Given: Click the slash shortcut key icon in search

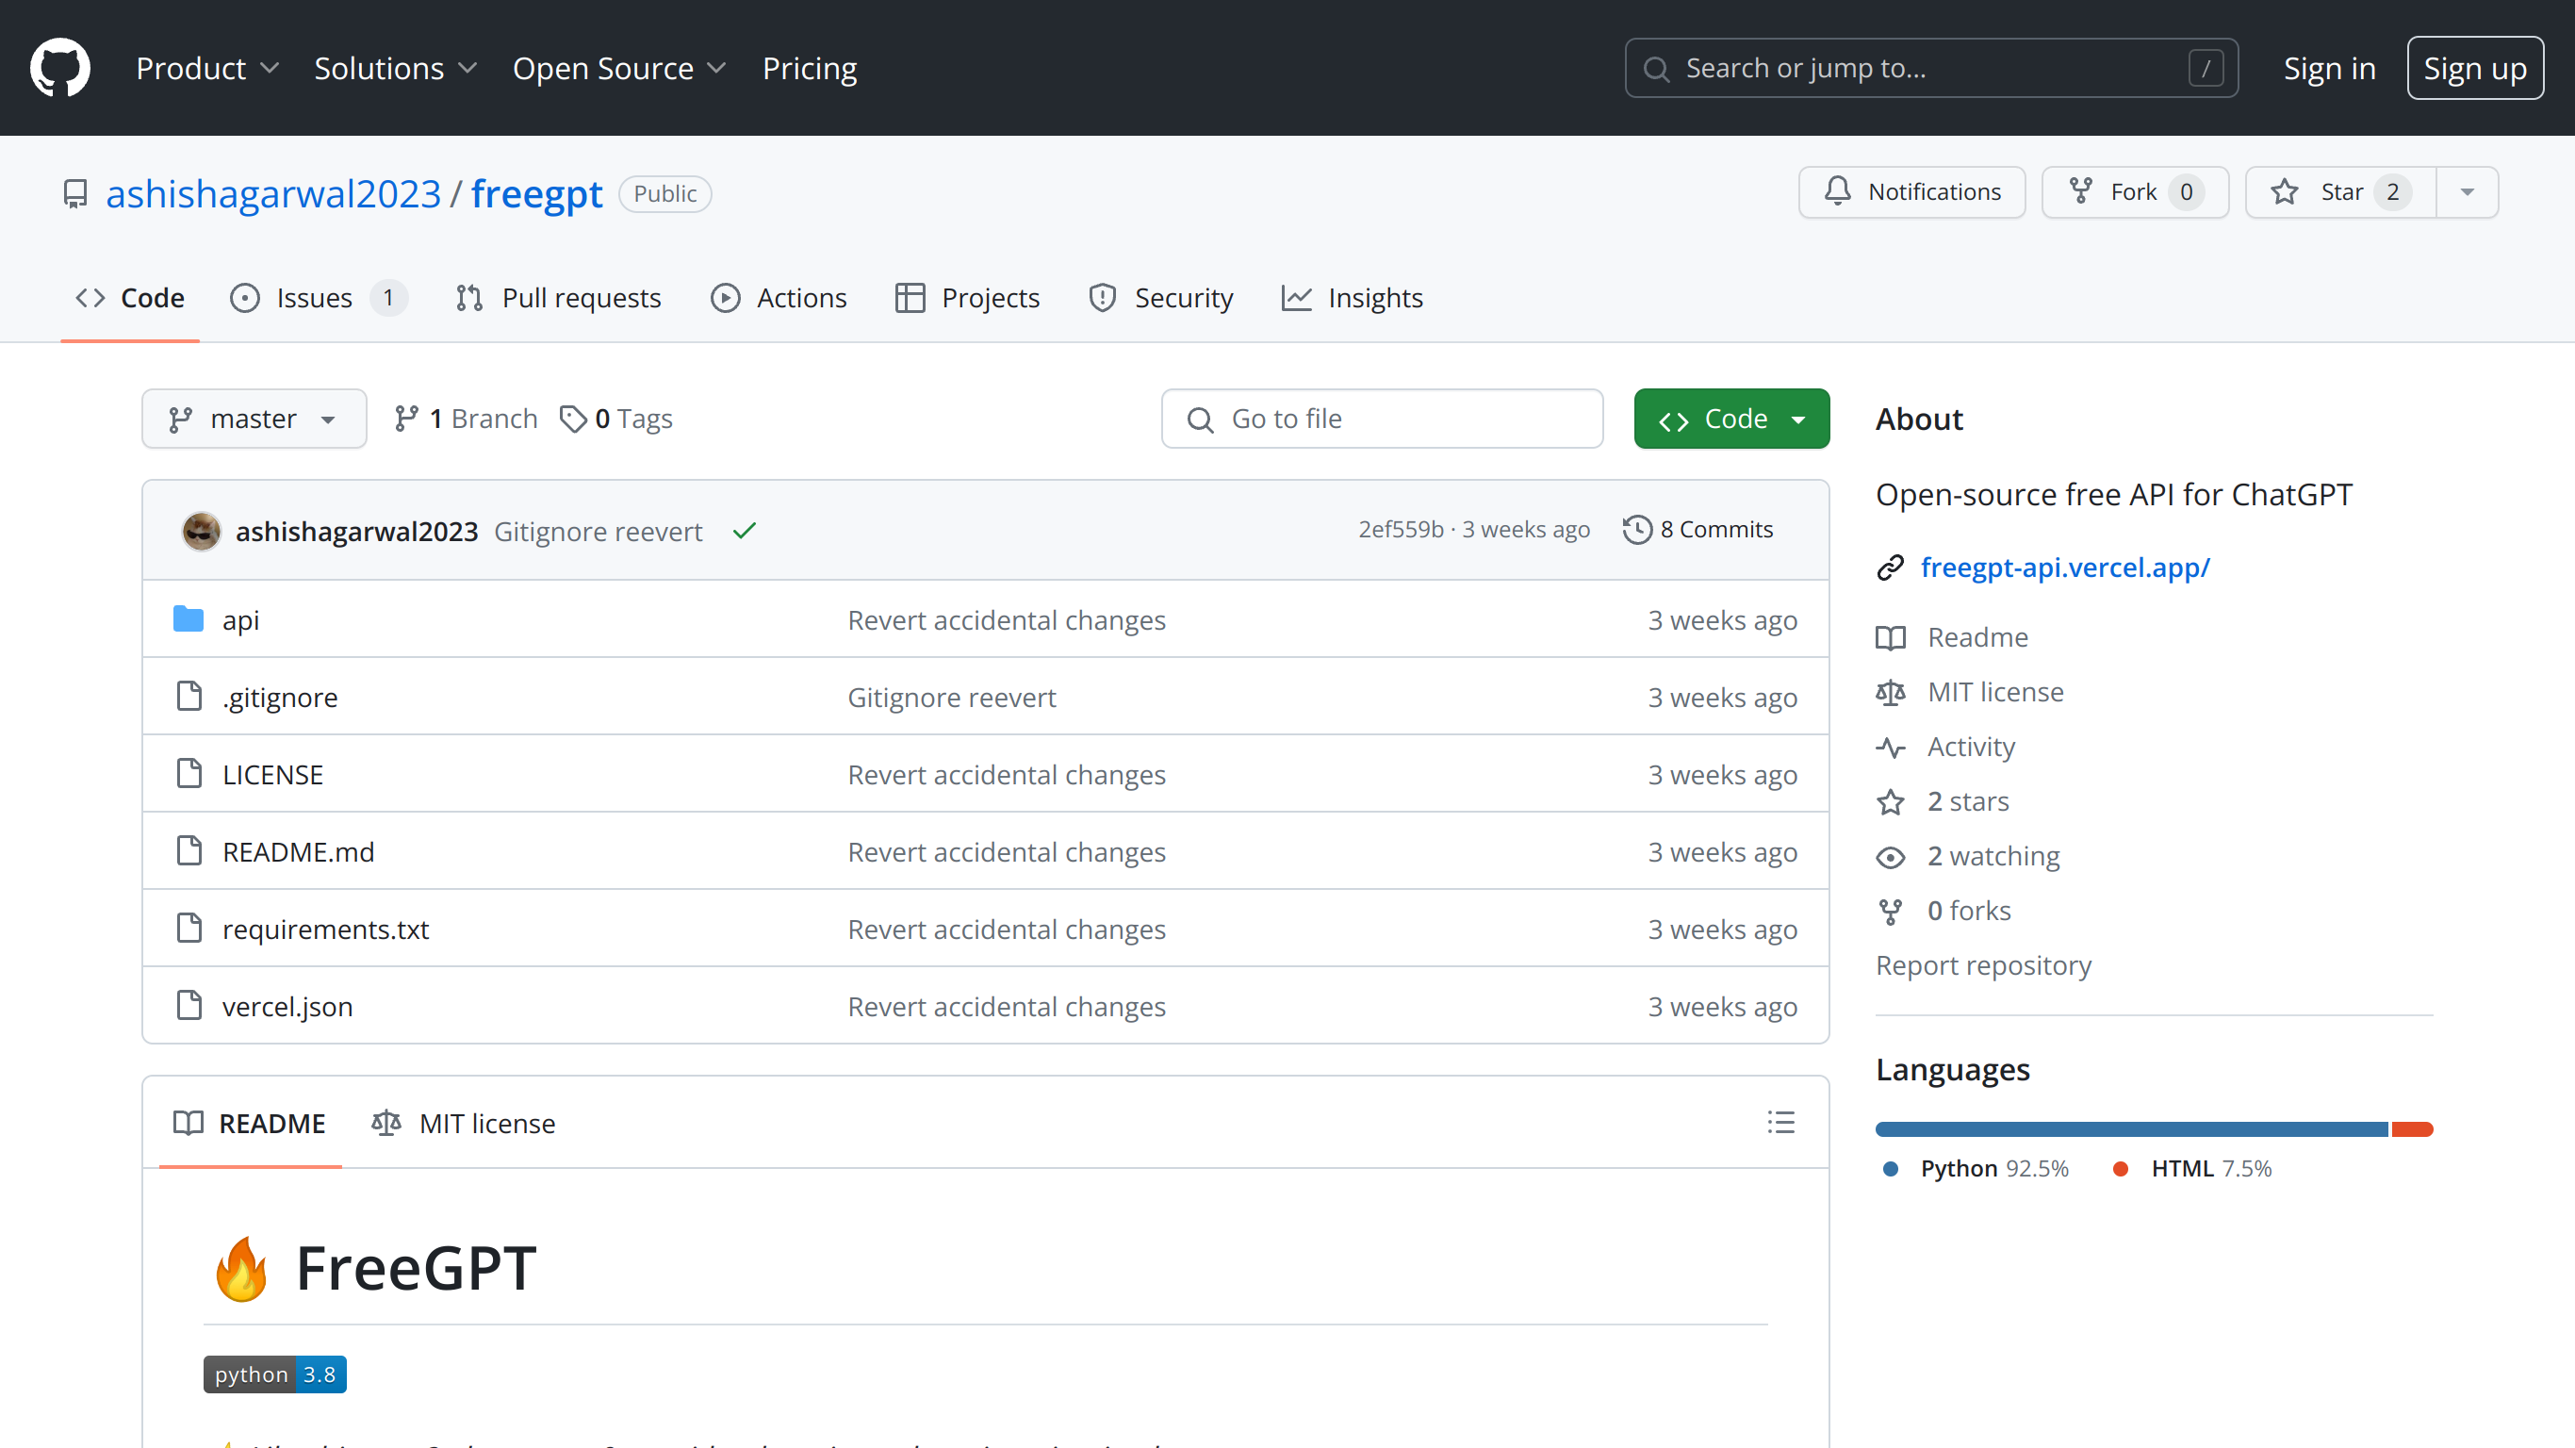Looking at the screenshot, I should [x=2206, y=68].
